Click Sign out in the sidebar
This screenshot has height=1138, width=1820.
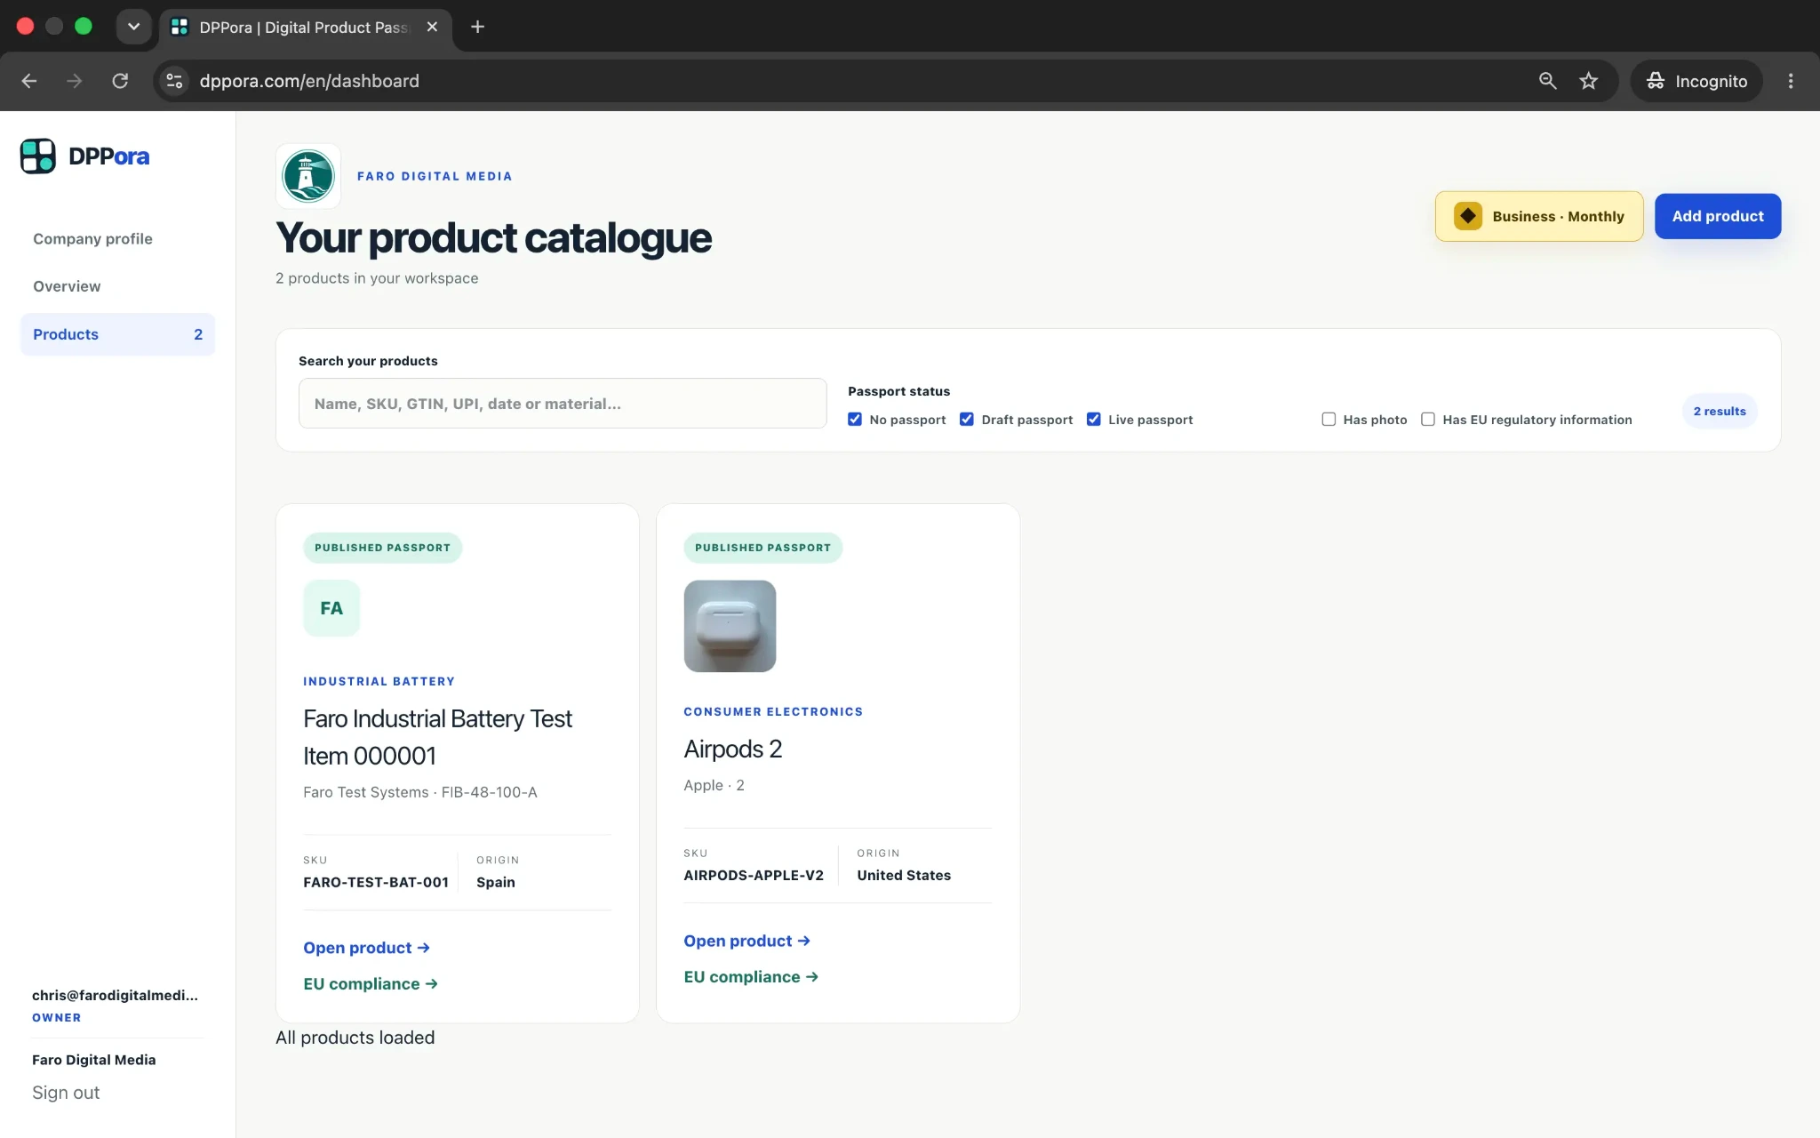[66, 1093]
